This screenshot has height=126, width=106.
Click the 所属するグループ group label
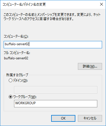(17, 75)
